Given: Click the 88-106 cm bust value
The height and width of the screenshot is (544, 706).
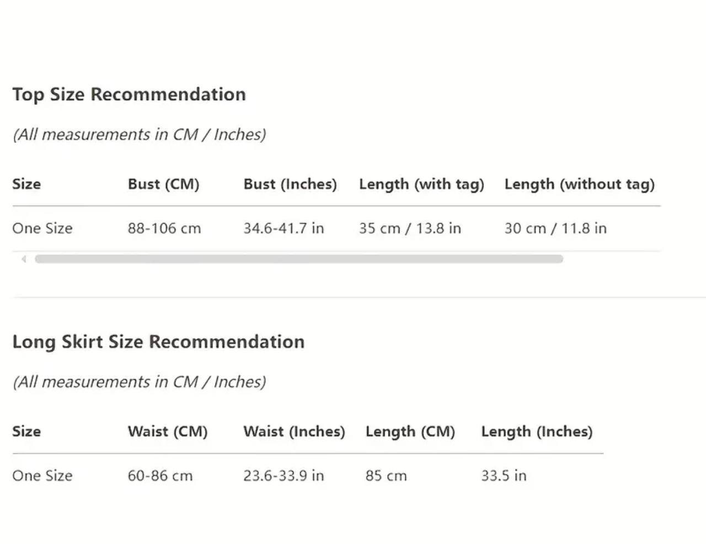Looking at the screenshot, I should pyautogui.click(x=164, y=228).
